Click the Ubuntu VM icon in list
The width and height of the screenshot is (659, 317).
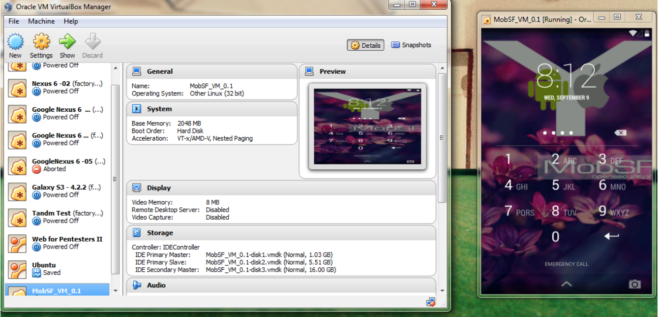coord(18,269)
